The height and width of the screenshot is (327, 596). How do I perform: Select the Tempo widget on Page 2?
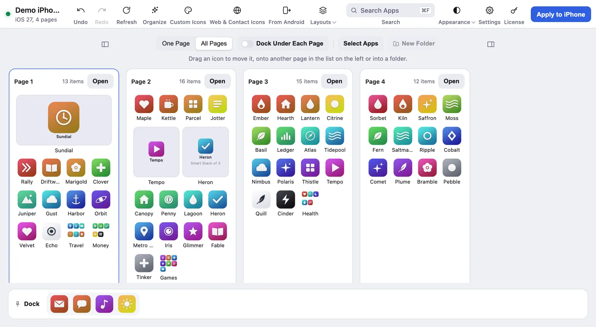coord(156,152)
